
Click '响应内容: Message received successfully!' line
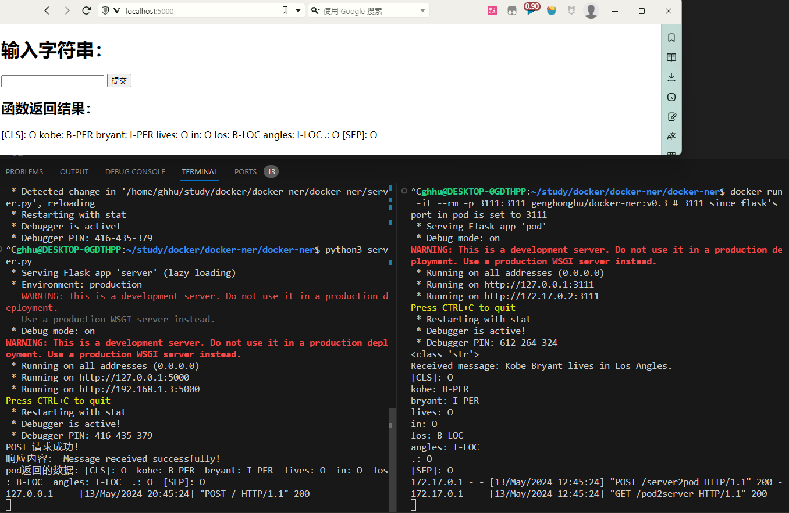pos(113,458)
